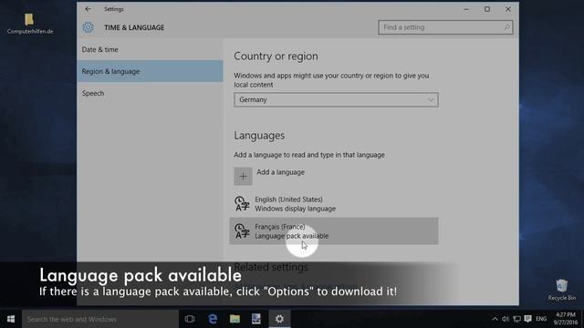The width and height of the screenshot is (584, 328).
Task: Click the Add a language button
Action: click(269, 176)
